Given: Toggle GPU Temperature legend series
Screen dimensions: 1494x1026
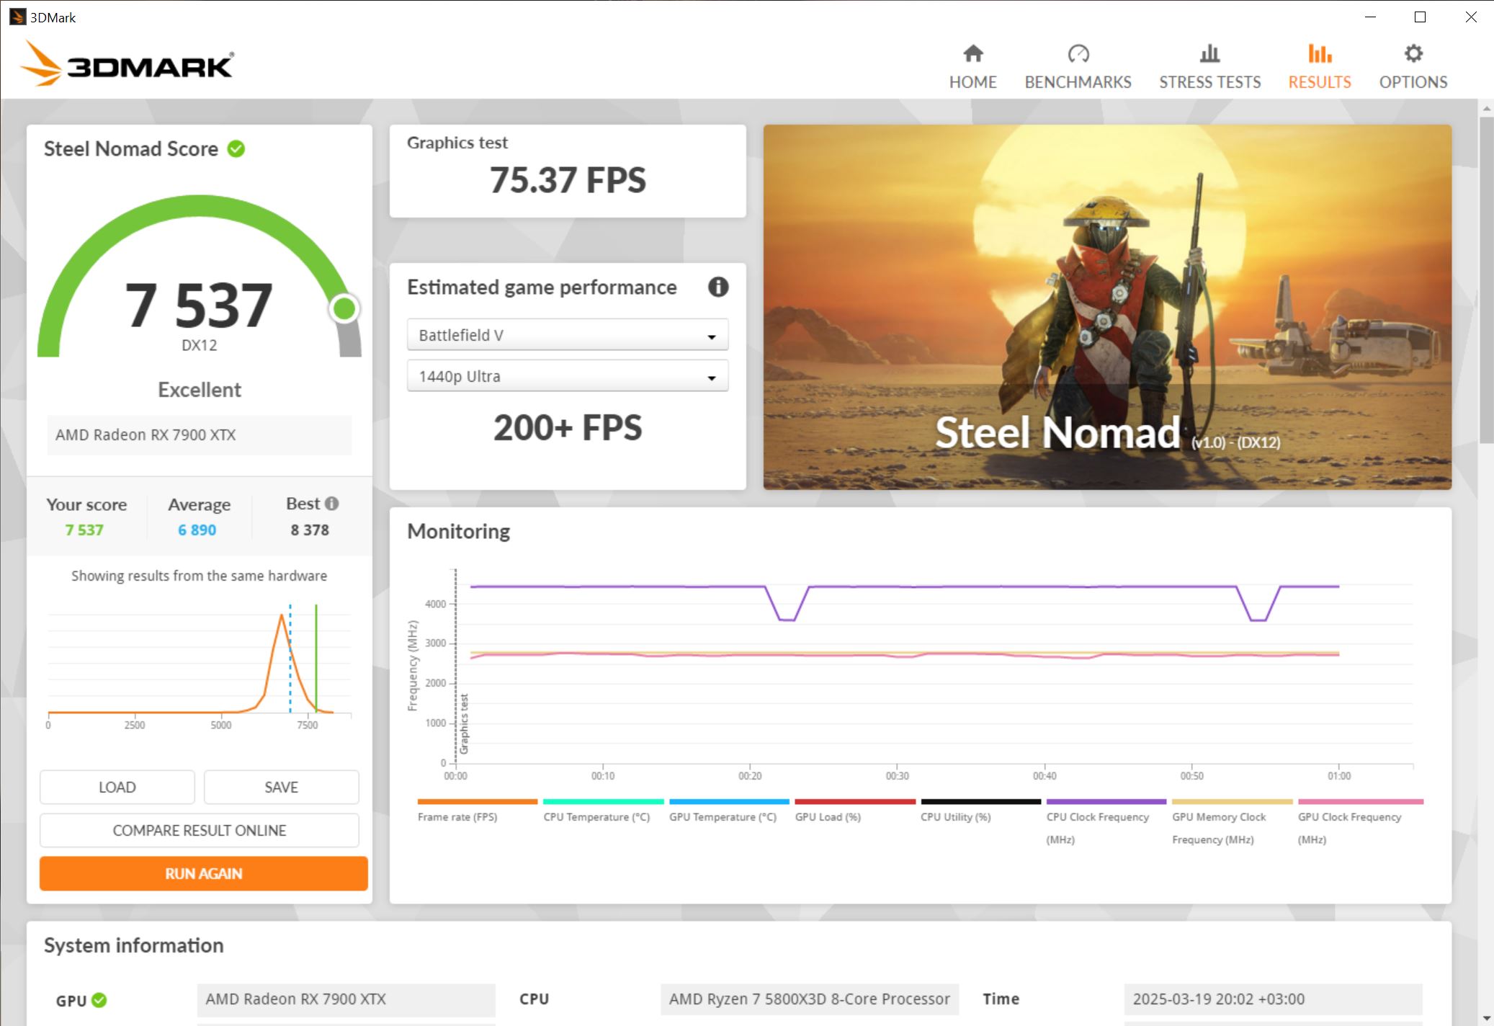Looking at the screenshot, I should pos(723,817).
